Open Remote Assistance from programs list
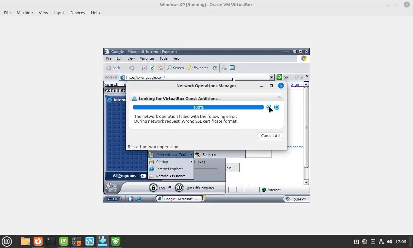Viewport: 413px width, 248px height. (x=171, y=176)
